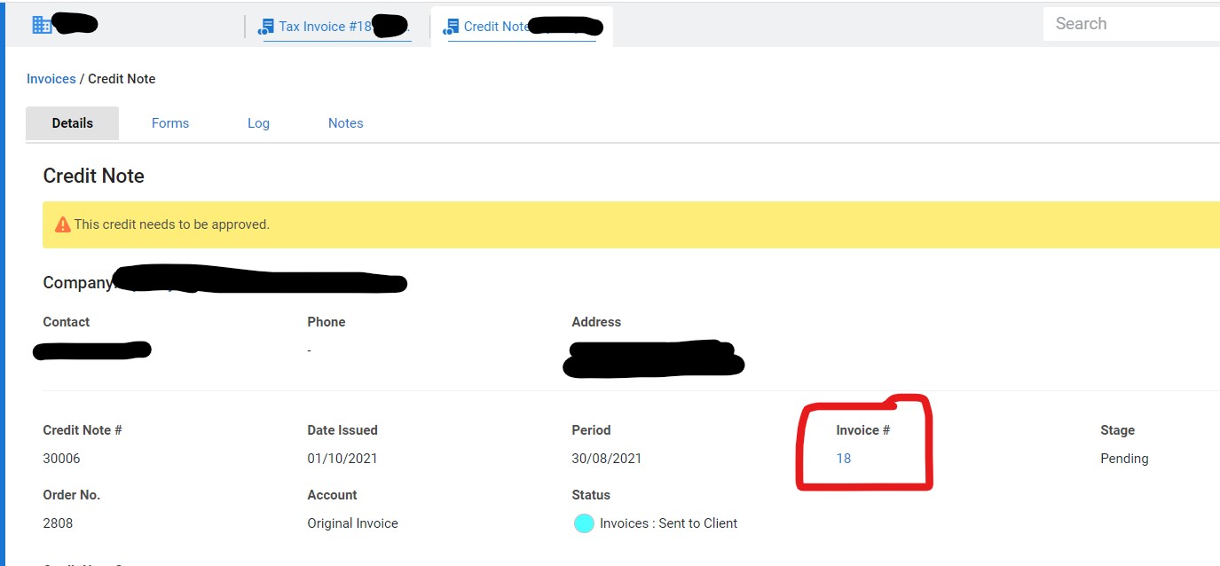Click the Order No. value 2808
Viewport: 1220px width, 566px height.
pyautogui.click(x=58, y=523)
